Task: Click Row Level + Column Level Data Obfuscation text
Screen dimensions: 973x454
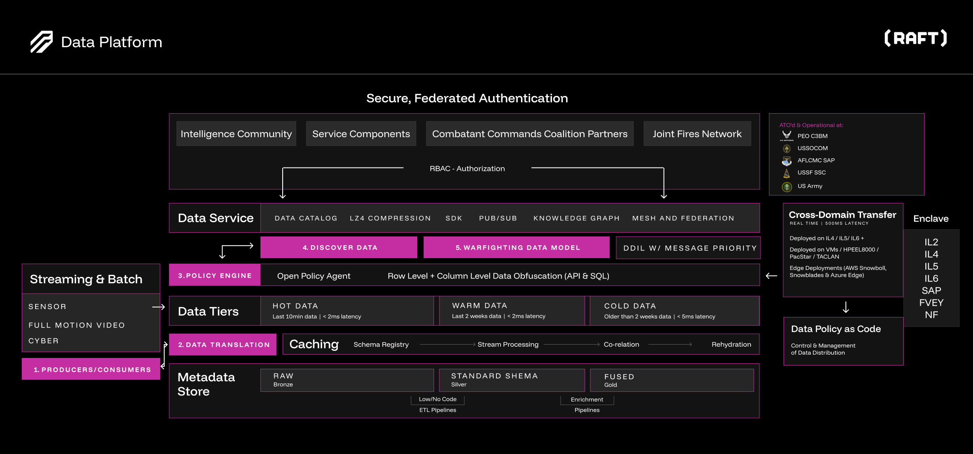Action: click(498, 276)
